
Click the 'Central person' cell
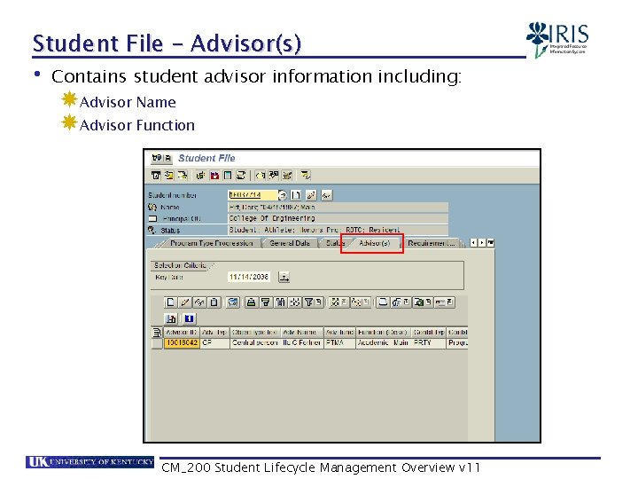254,343
